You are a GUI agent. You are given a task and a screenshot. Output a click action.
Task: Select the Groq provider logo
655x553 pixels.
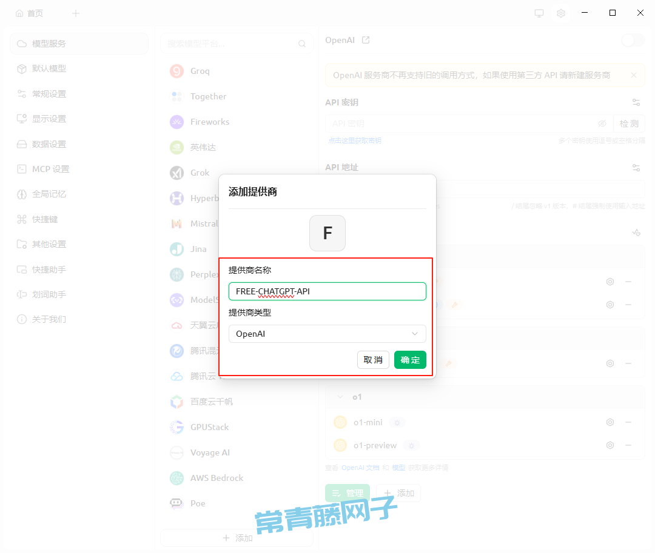176,71
